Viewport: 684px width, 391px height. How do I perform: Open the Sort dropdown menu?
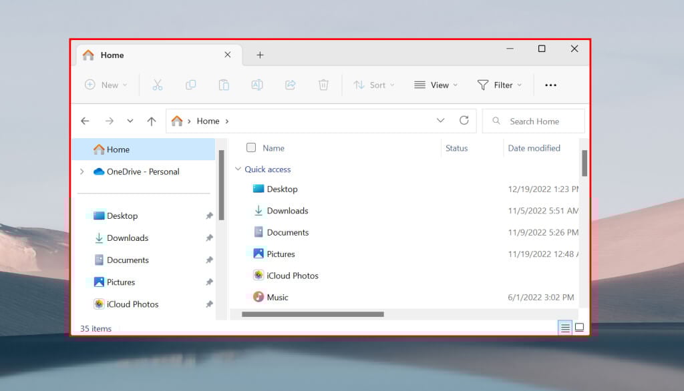[374, 85]
